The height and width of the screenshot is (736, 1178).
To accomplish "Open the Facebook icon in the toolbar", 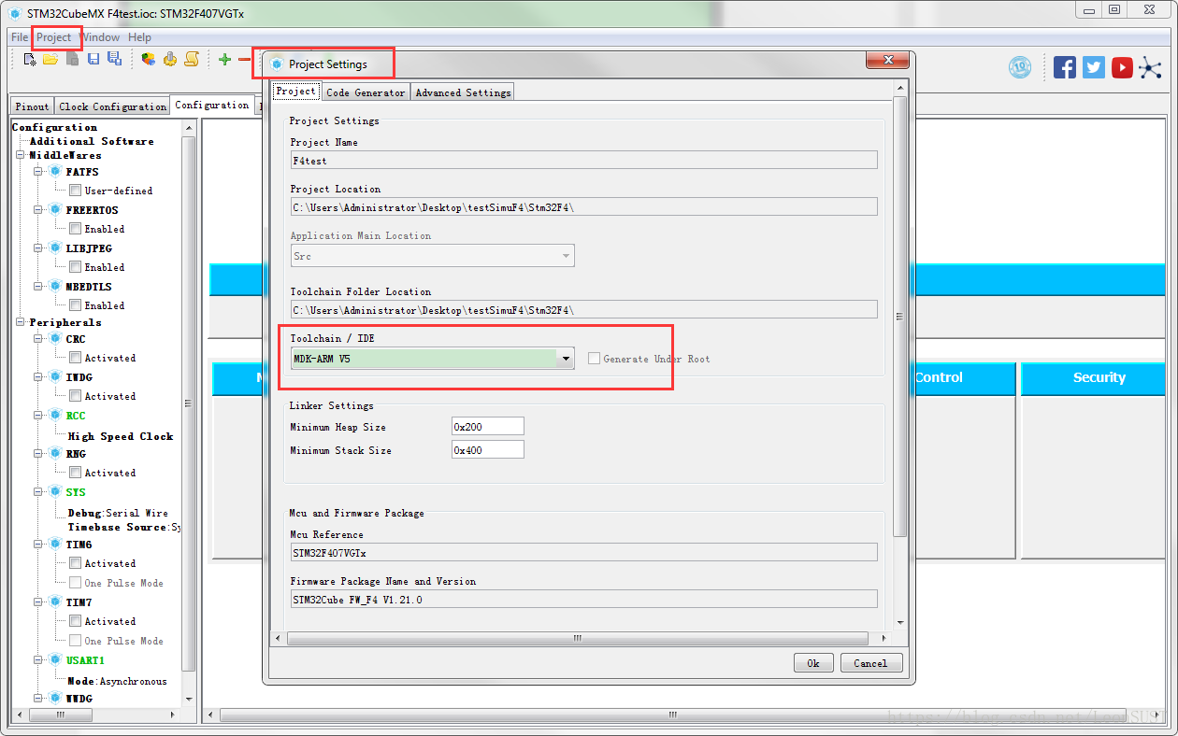I will [1065, 67].
